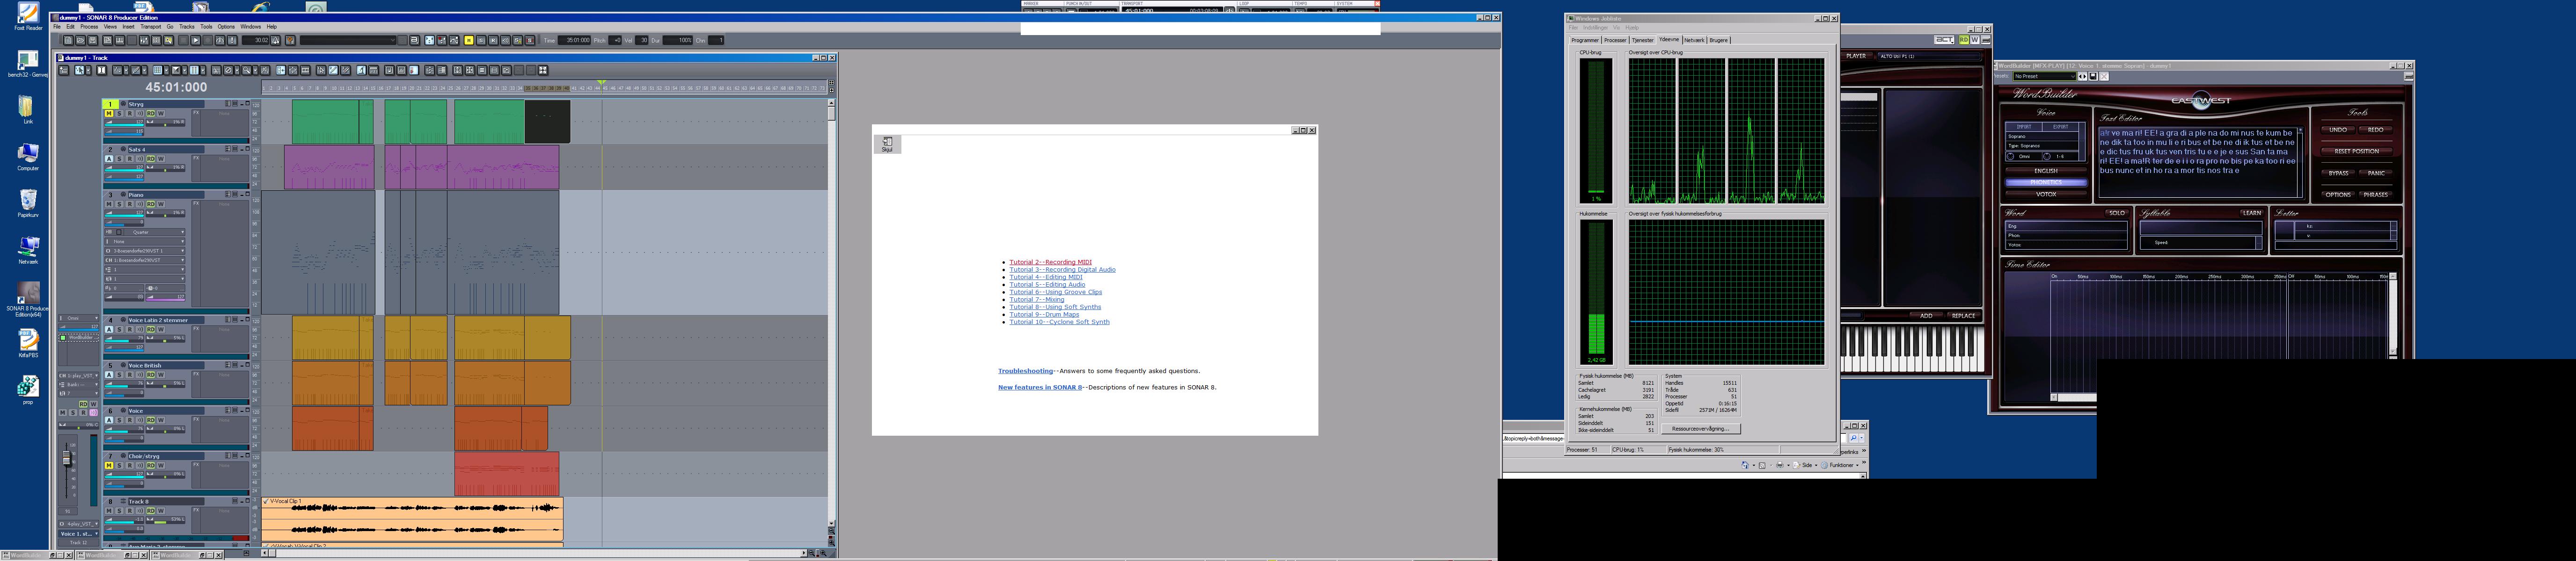Click the metronome icon beside the tempo field
Viewport: 2576px width, 561px height.
click(275, 40)
